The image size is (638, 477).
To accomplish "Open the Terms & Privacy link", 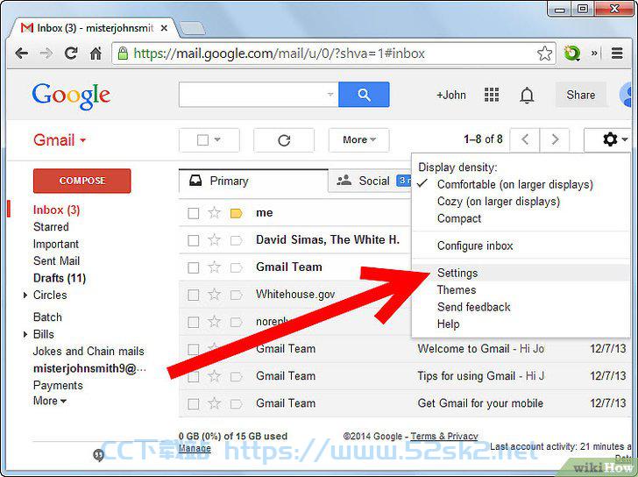I will tap(444, 437).
